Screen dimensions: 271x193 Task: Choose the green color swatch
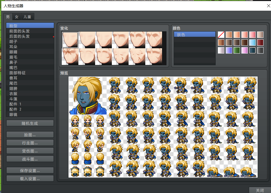237,50
